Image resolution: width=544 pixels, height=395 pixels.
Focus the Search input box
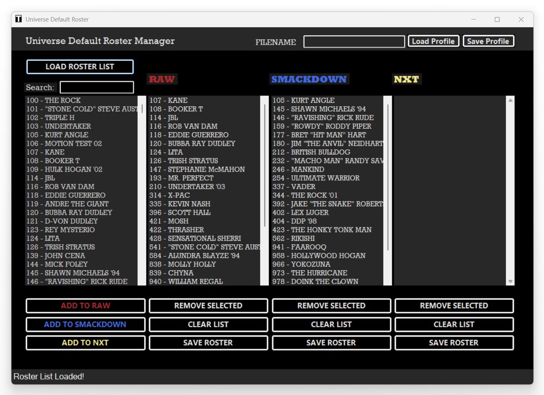(x=97, y=87)
